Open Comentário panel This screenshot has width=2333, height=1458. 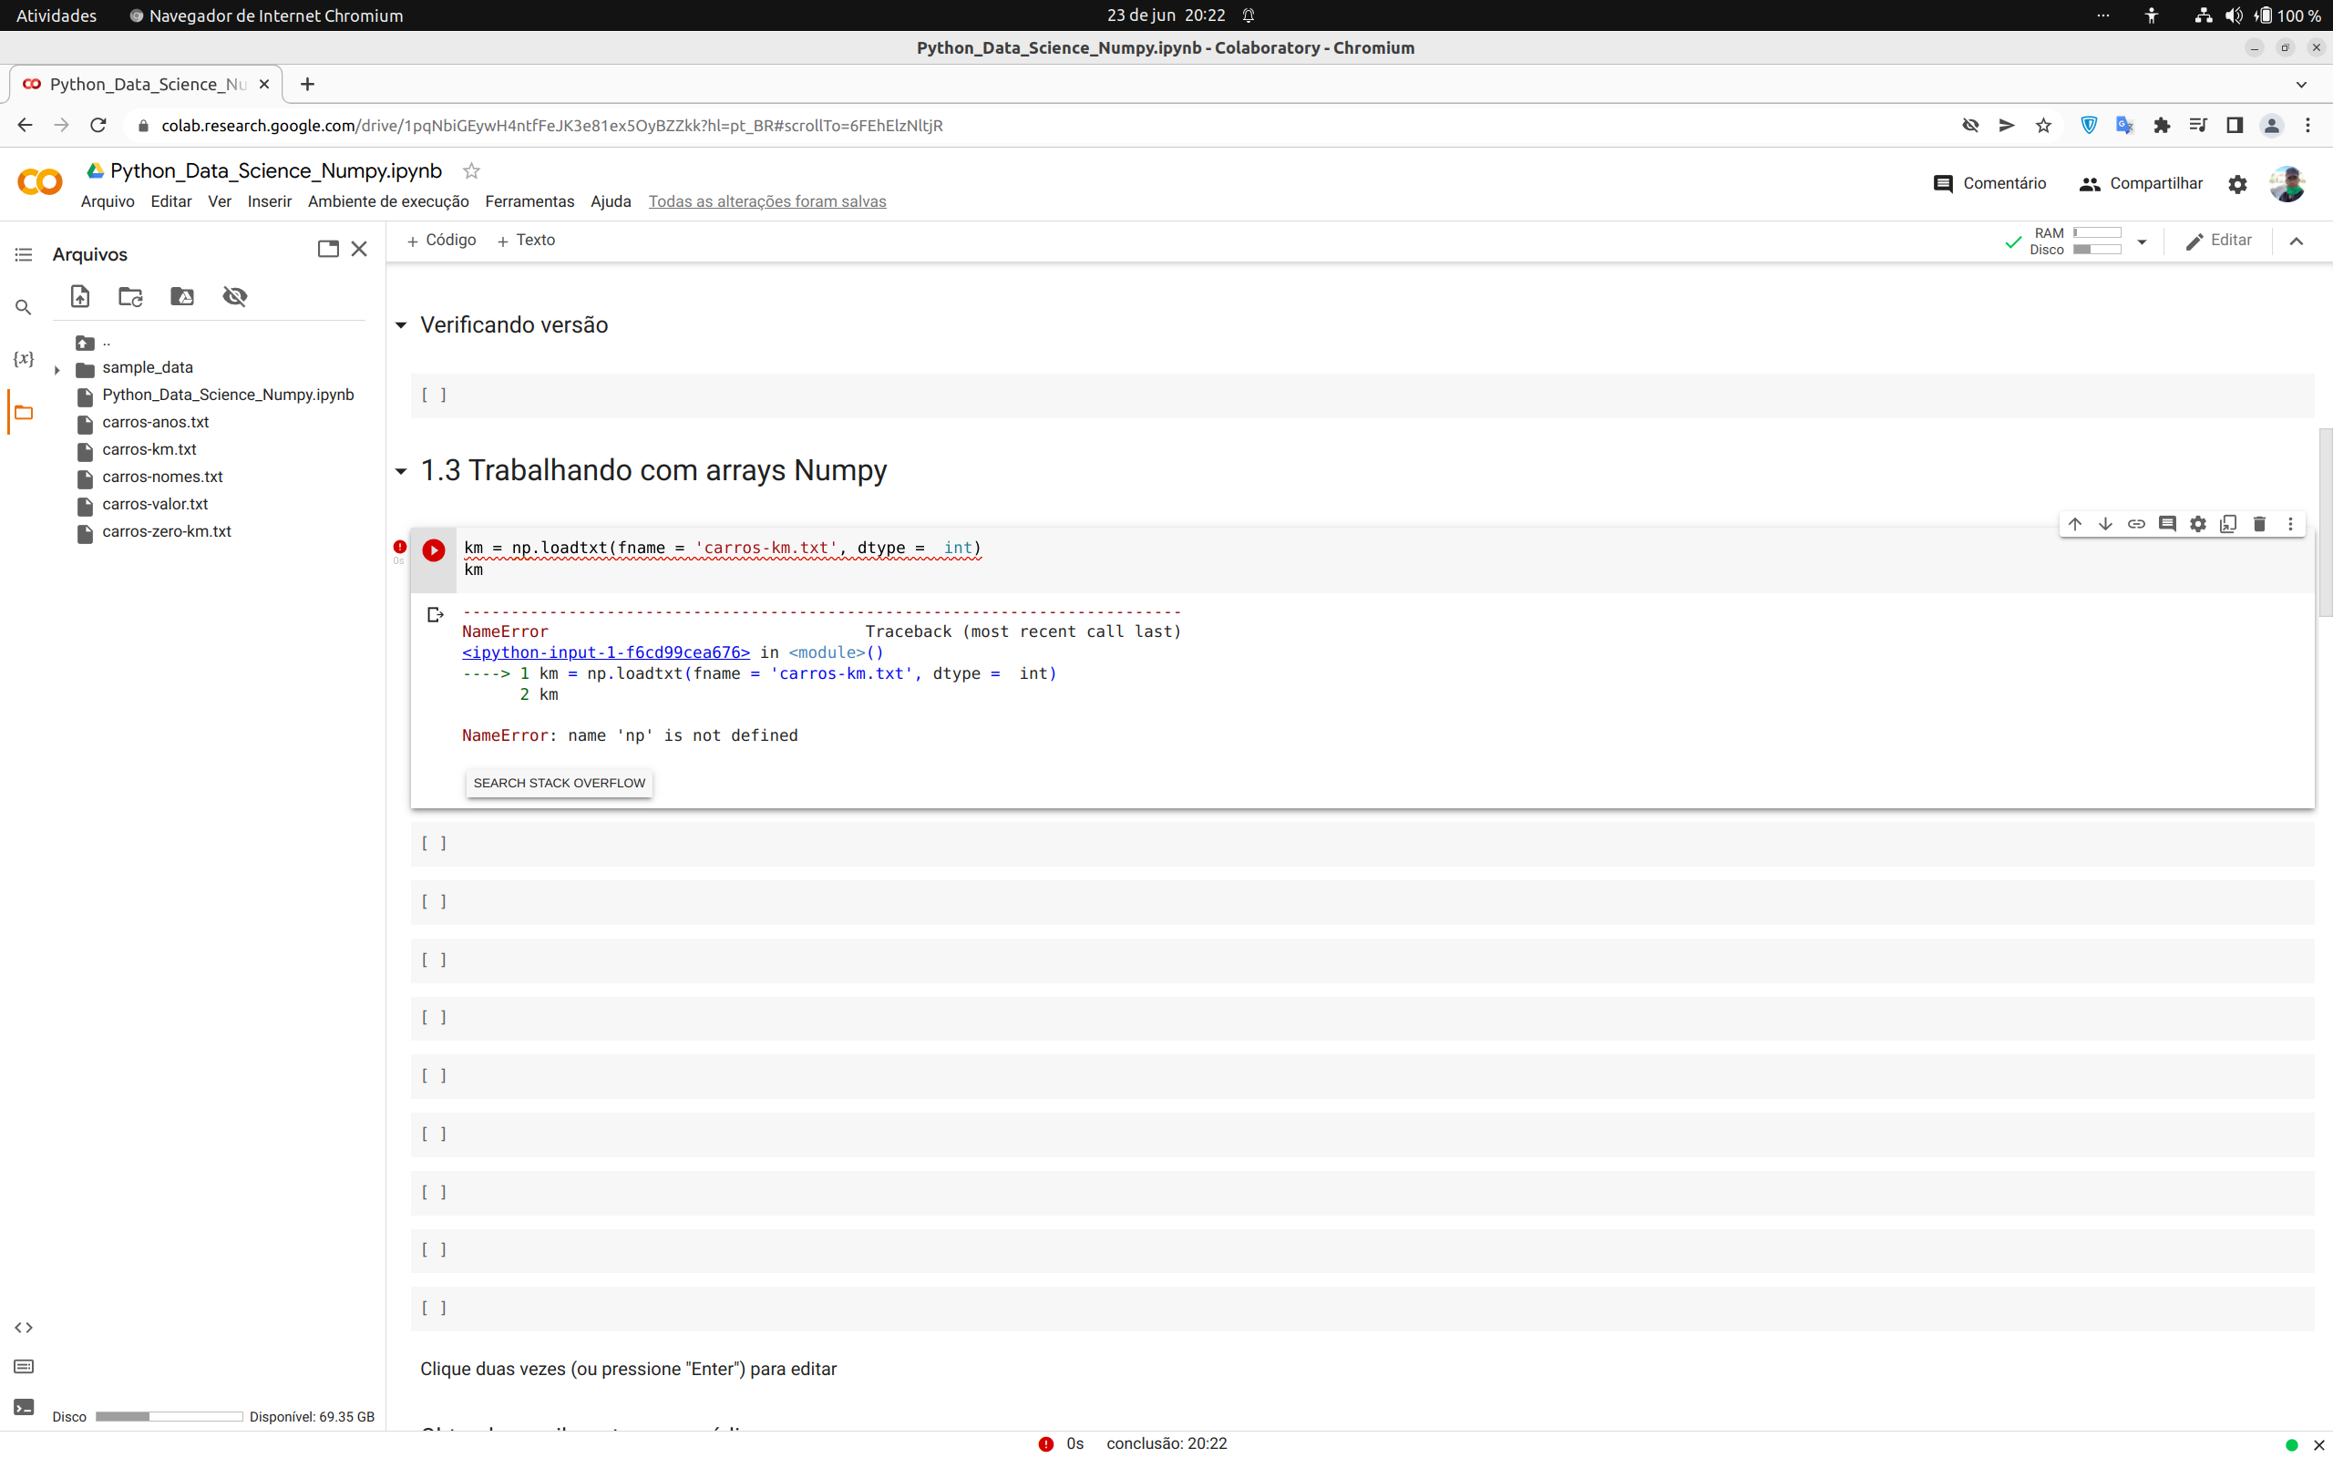(1989, 183)
